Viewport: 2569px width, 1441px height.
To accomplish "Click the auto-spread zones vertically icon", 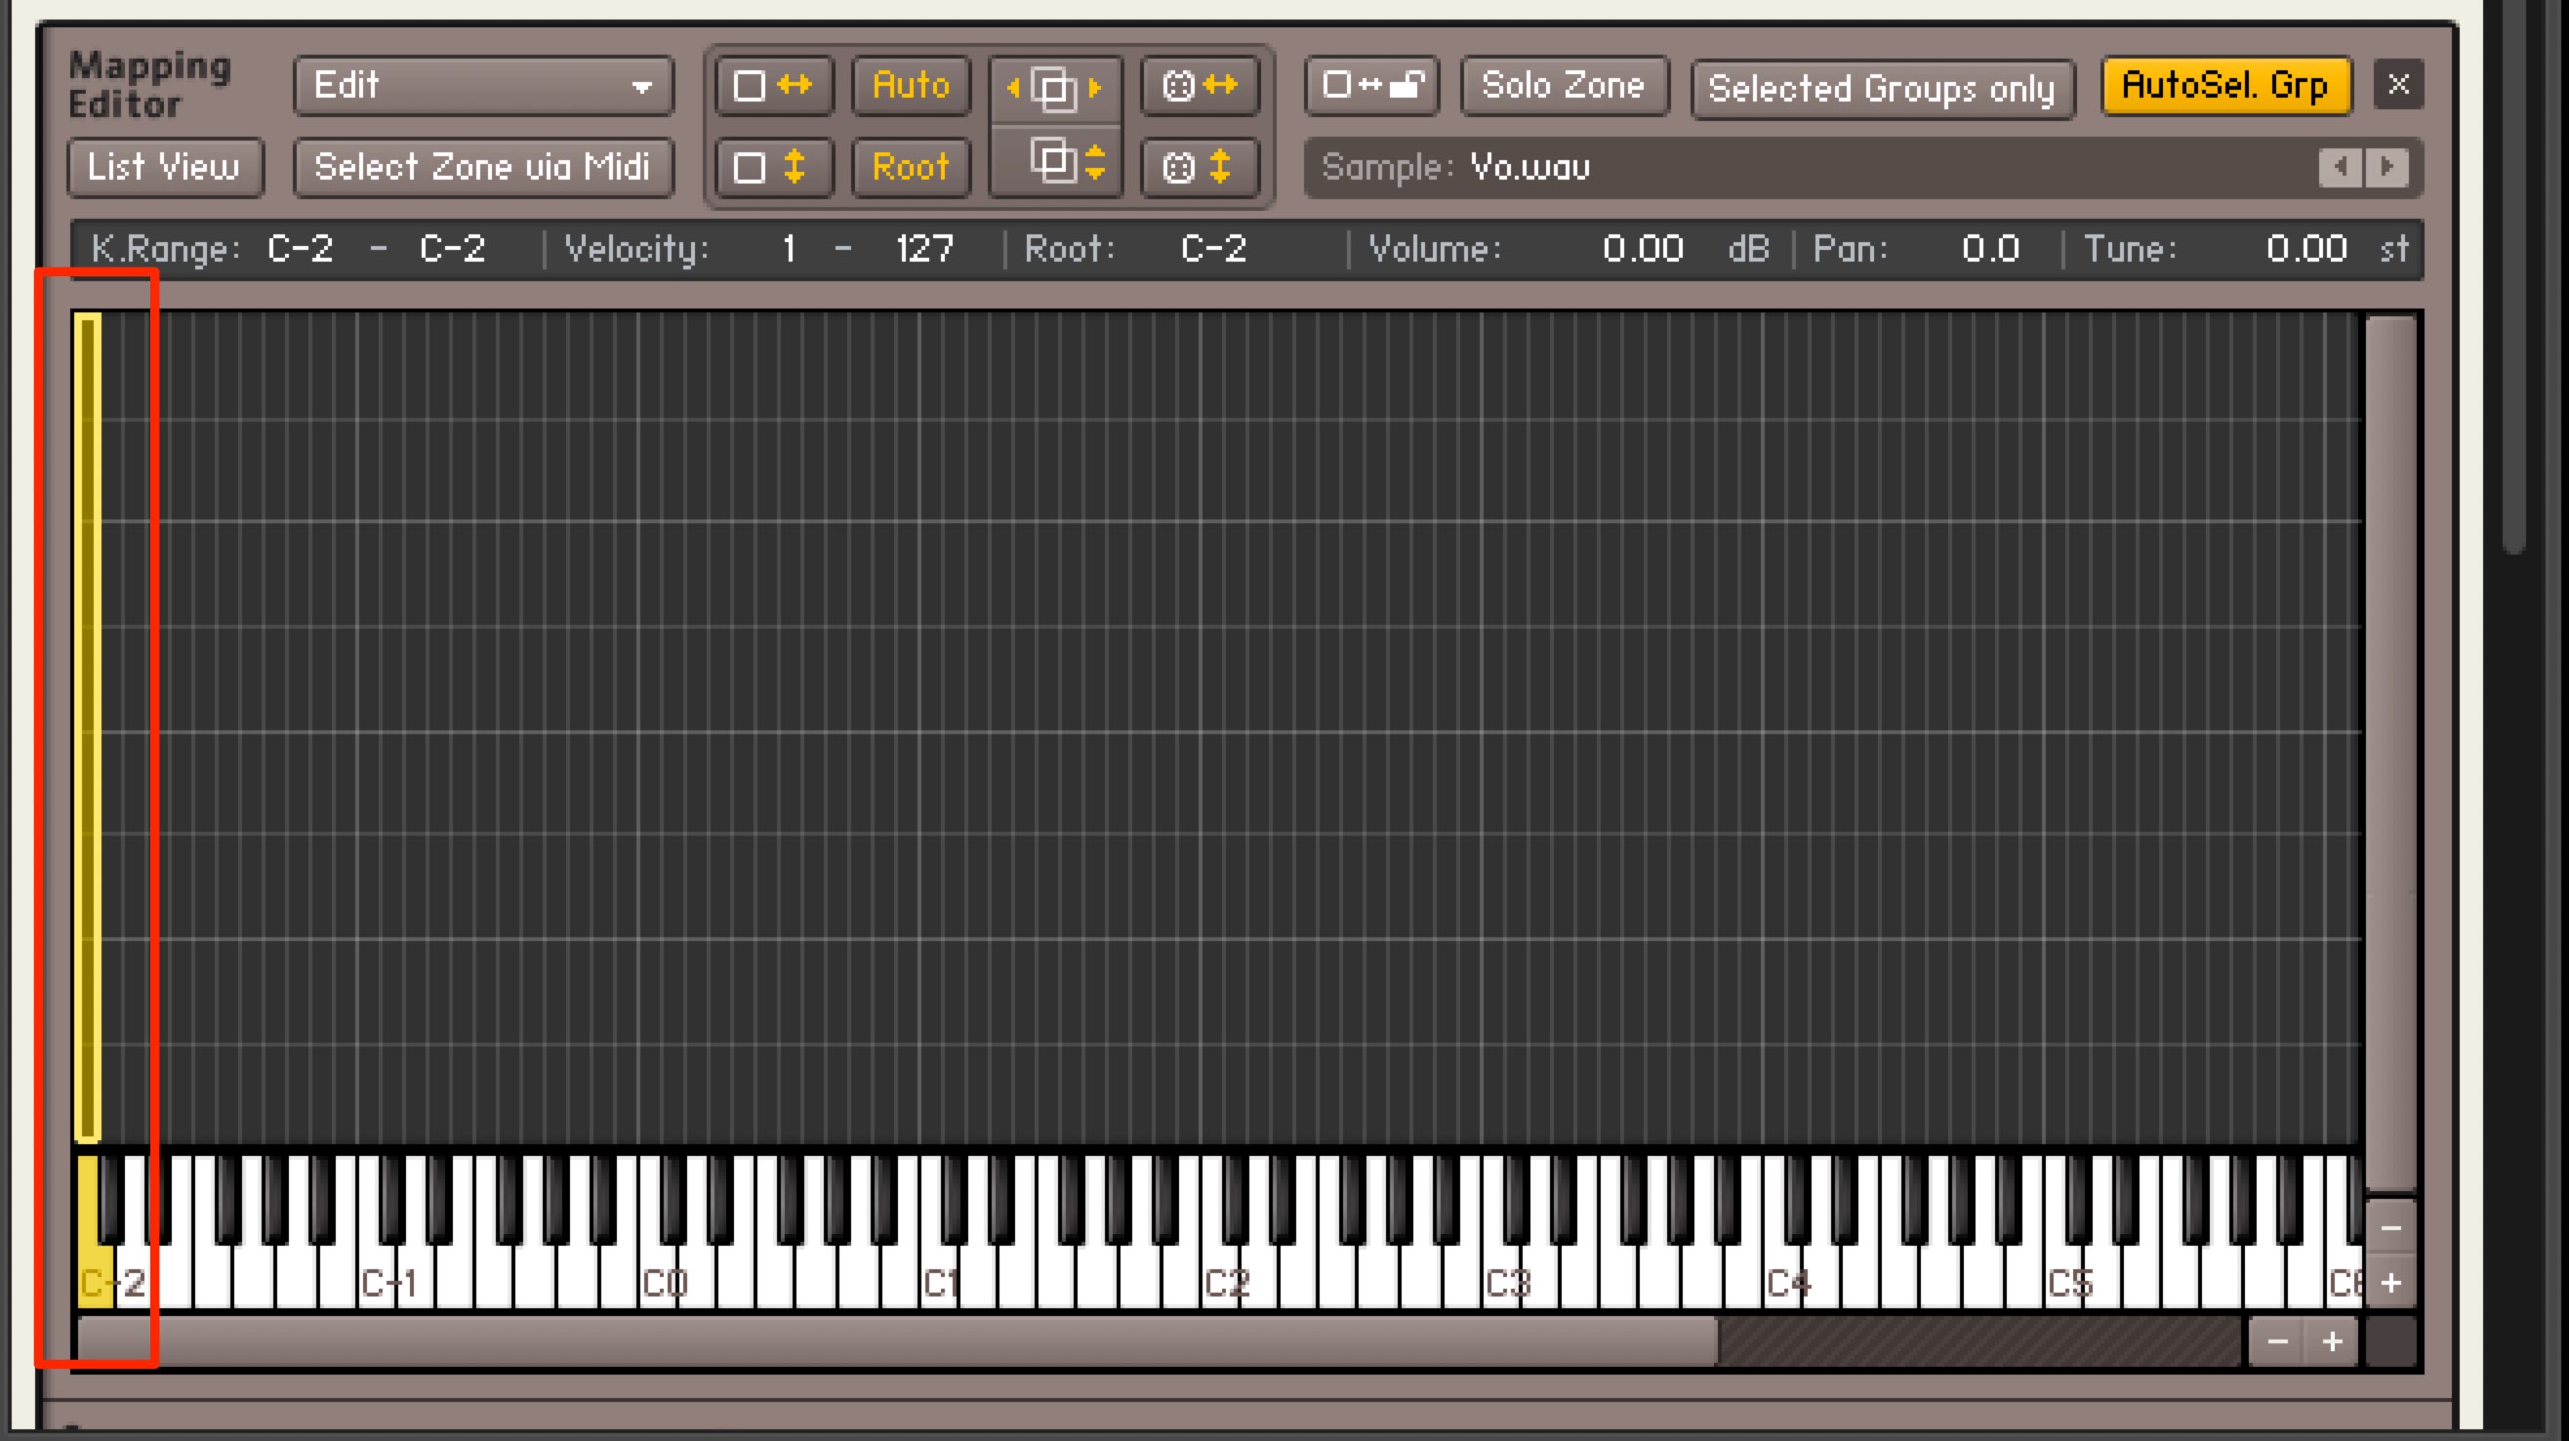I will (x=773, y=167).
